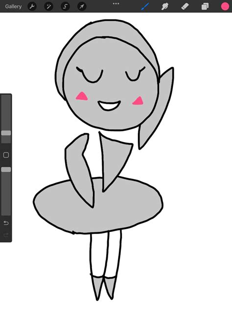Redo the last undone stroke
Image resolution: width=232 pixels, height=310 pixels.
click(6, 235)
